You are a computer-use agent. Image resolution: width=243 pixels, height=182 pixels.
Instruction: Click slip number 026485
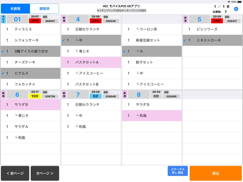171,97
